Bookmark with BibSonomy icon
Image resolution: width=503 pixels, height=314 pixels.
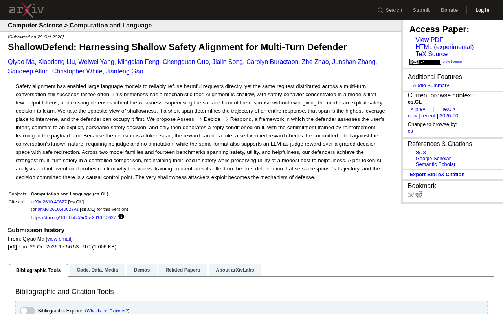pyautogui.click(x=411, y=195)
